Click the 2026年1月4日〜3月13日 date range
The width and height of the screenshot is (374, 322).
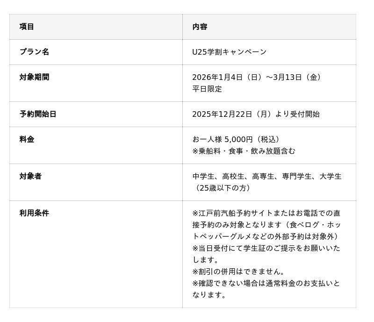pyautogui.click(x=258, y=77)
